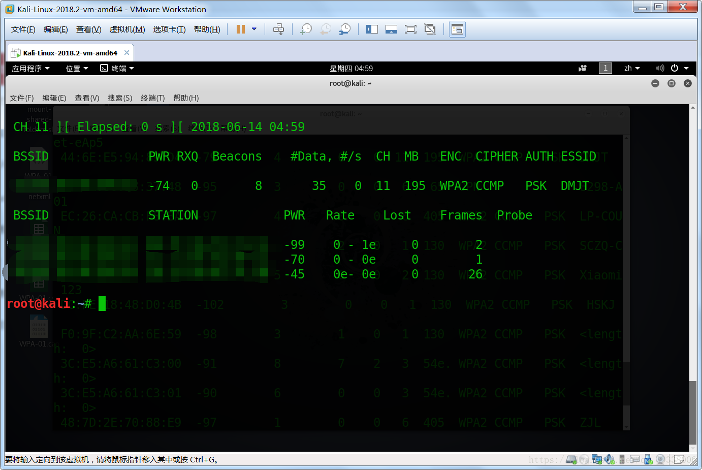The image size is (702, 470).
Task: Open the clock 星期四 04:59 calendar
Action: (x=351, y=69)
